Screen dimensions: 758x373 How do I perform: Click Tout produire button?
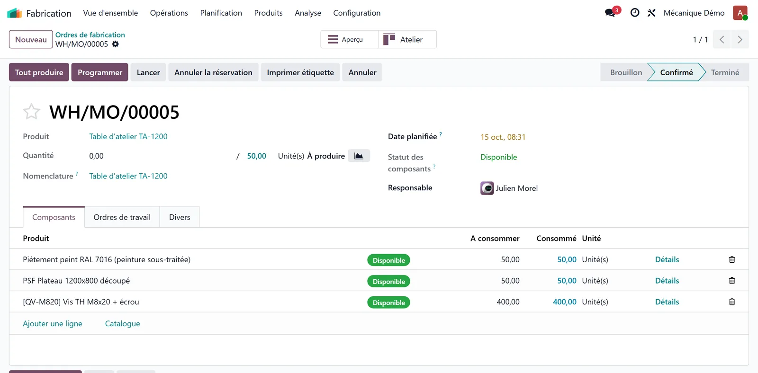click(39, 72)
